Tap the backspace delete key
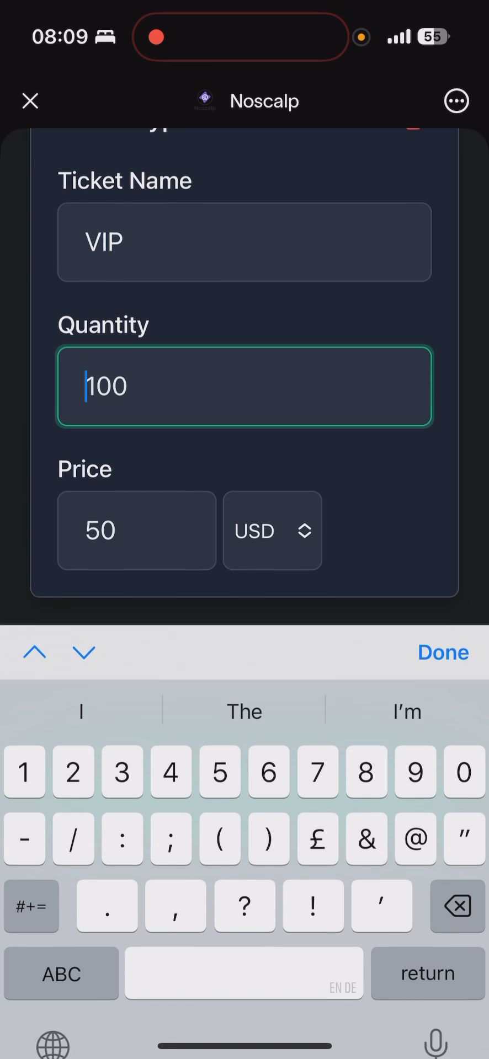Screen dimensions: 489x1059 coord(458,906)
